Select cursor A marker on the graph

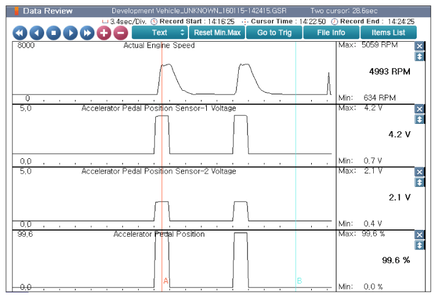166,281
